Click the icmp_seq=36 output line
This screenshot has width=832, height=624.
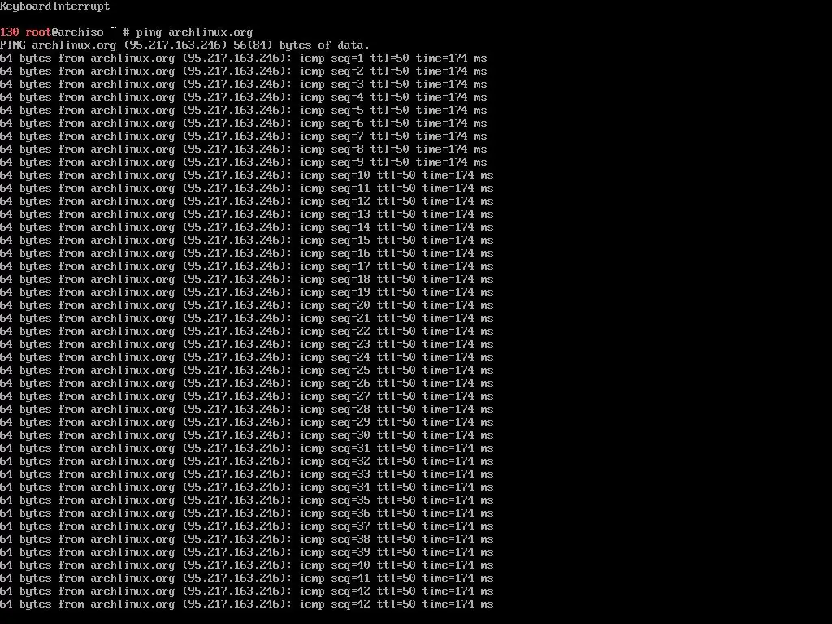point(247,513)
